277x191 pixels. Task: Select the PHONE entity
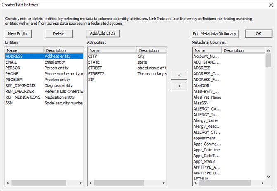(x=44, y=74)
